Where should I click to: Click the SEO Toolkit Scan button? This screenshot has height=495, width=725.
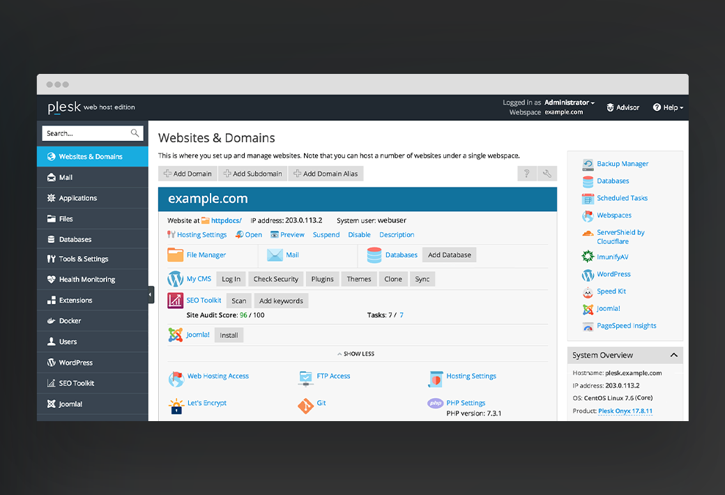click(x=239, y=300)
